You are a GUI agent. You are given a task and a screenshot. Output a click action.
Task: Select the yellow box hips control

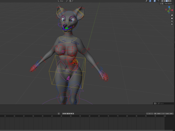coord(67,72)
